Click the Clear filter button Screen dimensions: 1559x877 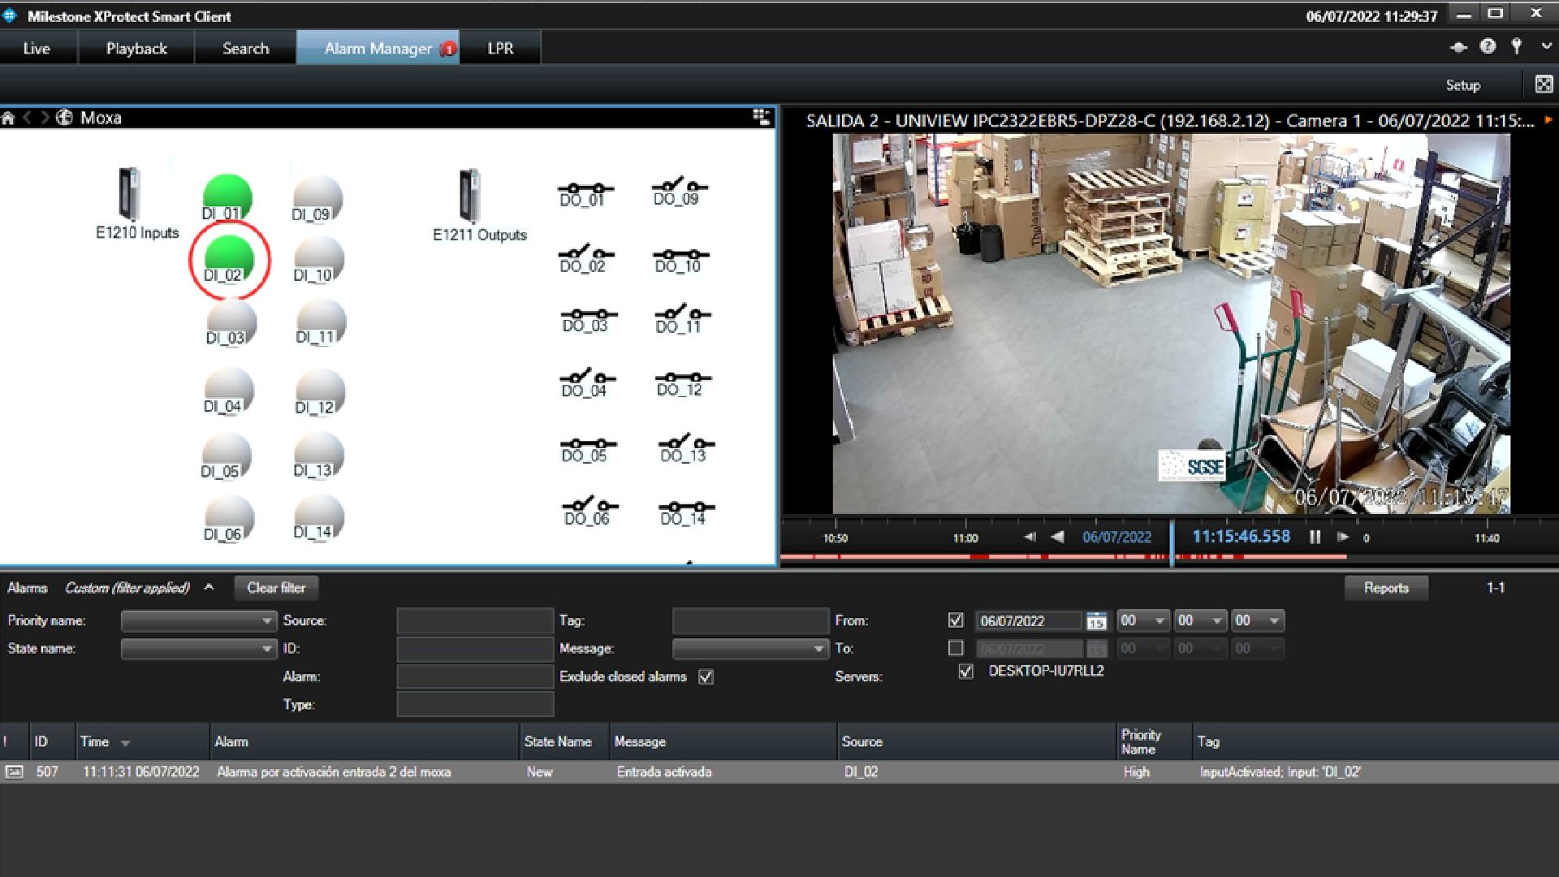tap(276, 587)
